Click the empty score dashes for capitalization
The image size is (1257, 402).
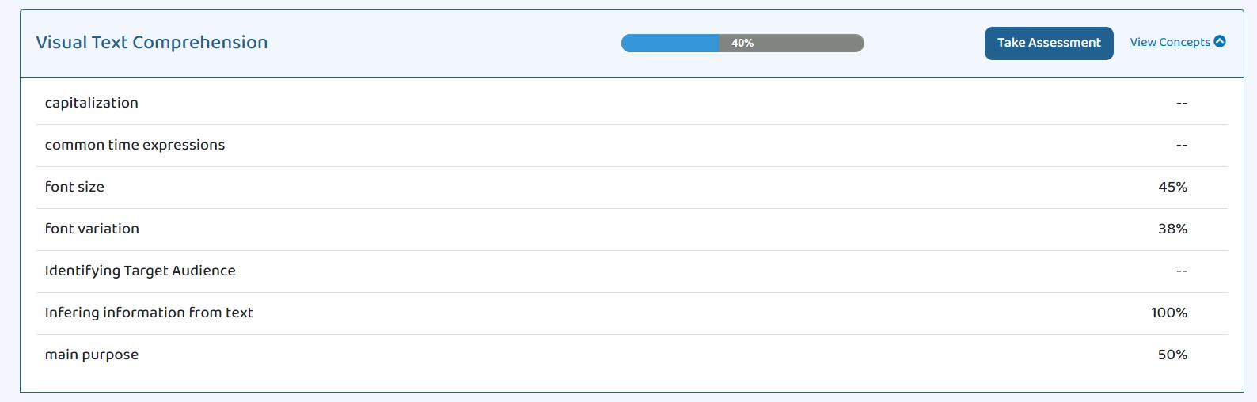tap(1181, 103)
